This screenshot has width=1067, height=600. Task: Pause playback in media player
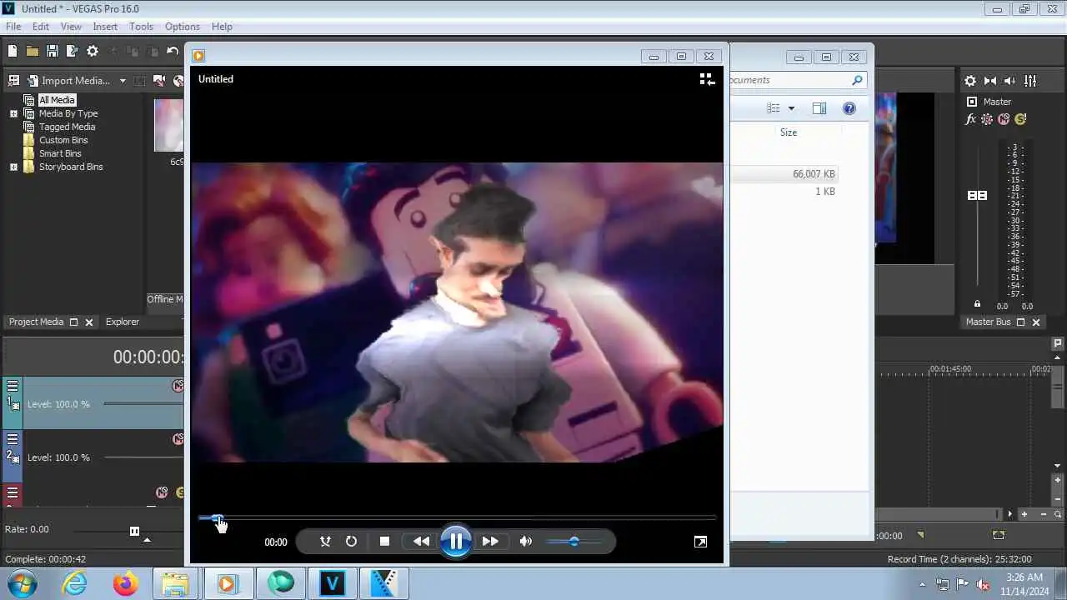[456, 542]
